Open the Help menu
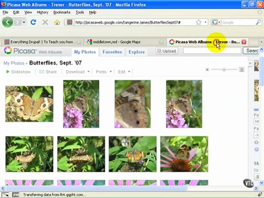 [x=93, y=12]
